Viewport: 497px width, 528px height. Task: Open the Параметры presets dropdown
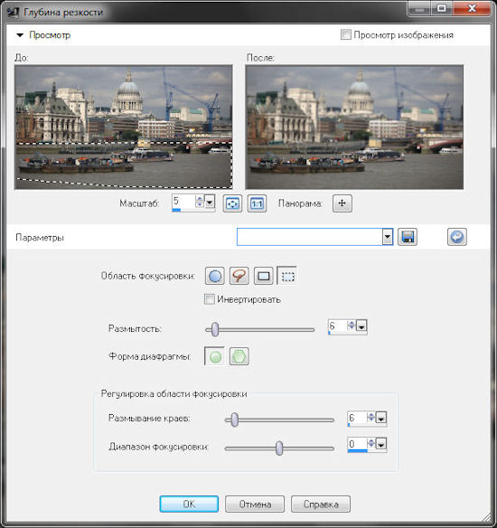(388, 237)
